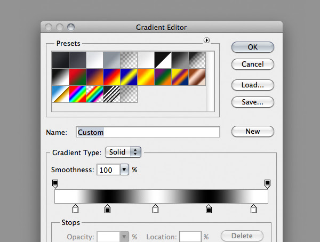The height and width of the screenshot is (242, 320).
Task: Click the Save... button
Action: tap(253, 102)
